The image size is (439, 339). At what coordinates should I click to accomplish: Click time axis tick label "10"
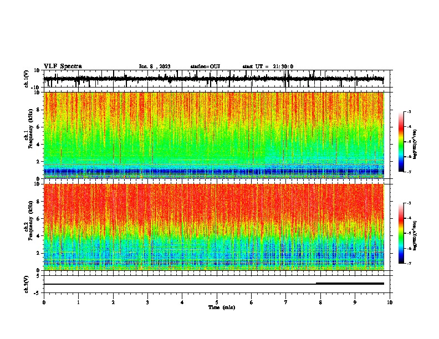(x=390, y=302)
